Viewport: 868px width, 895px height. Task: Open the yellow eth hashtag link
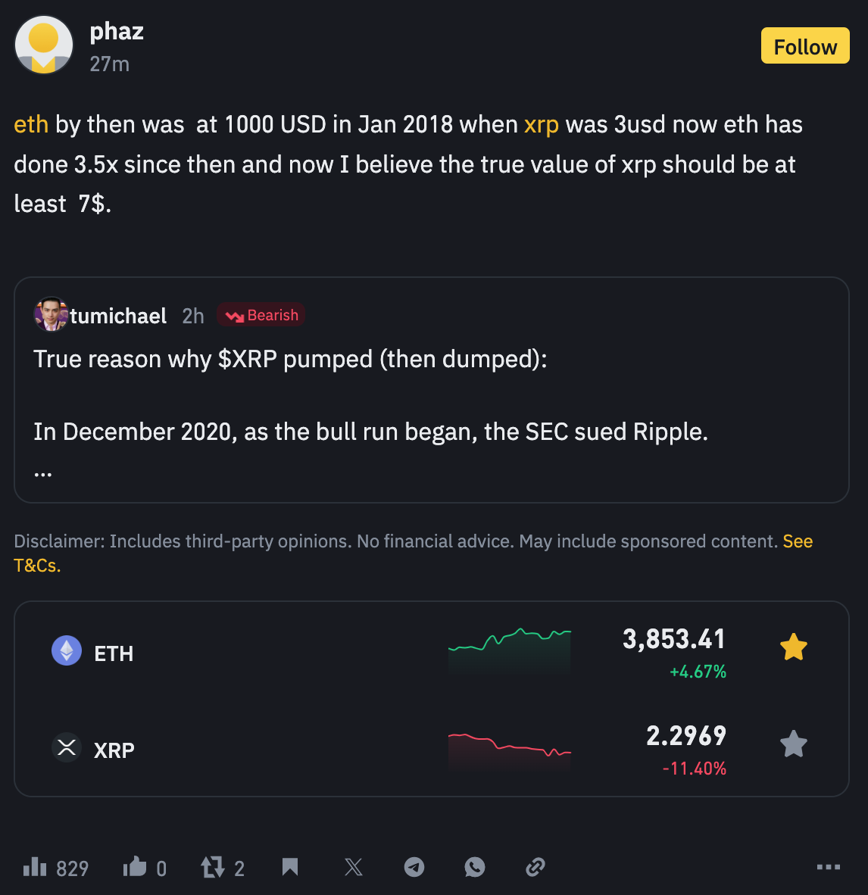pyautogui.click(x=31, y=124)
